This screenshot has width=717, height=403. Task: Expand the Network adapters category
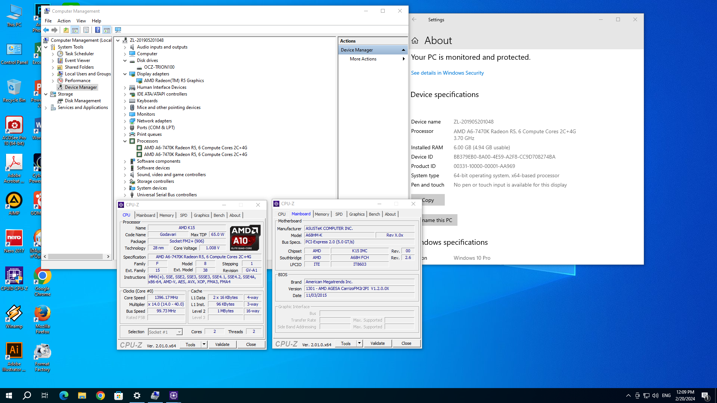click(x=125, y=121)
